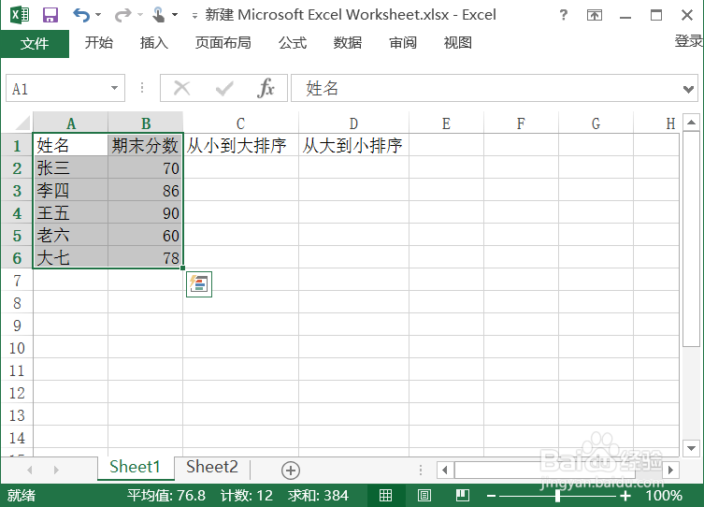The height and width of the screenshot is (507, 704).
Task: Click the Redo arrow icon
Action: click(x=122, y=15)
